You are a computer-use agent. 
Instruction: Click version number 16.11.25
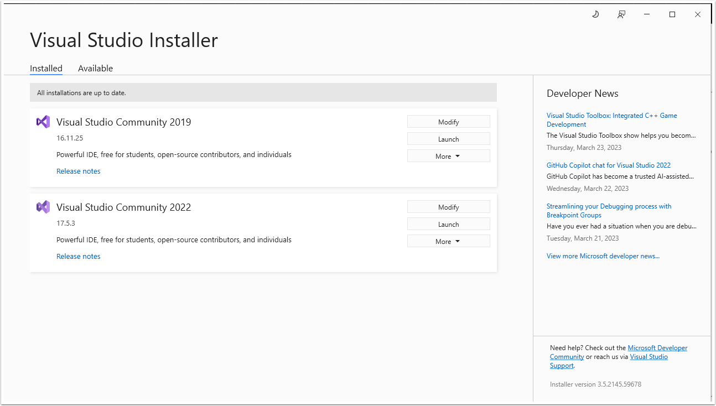(70, 138)
